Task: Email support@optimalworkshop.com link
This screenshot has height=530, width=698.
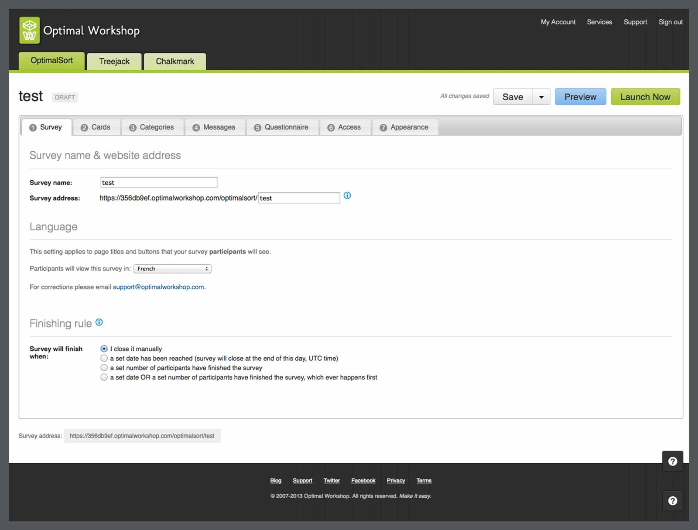Action: 158,287
